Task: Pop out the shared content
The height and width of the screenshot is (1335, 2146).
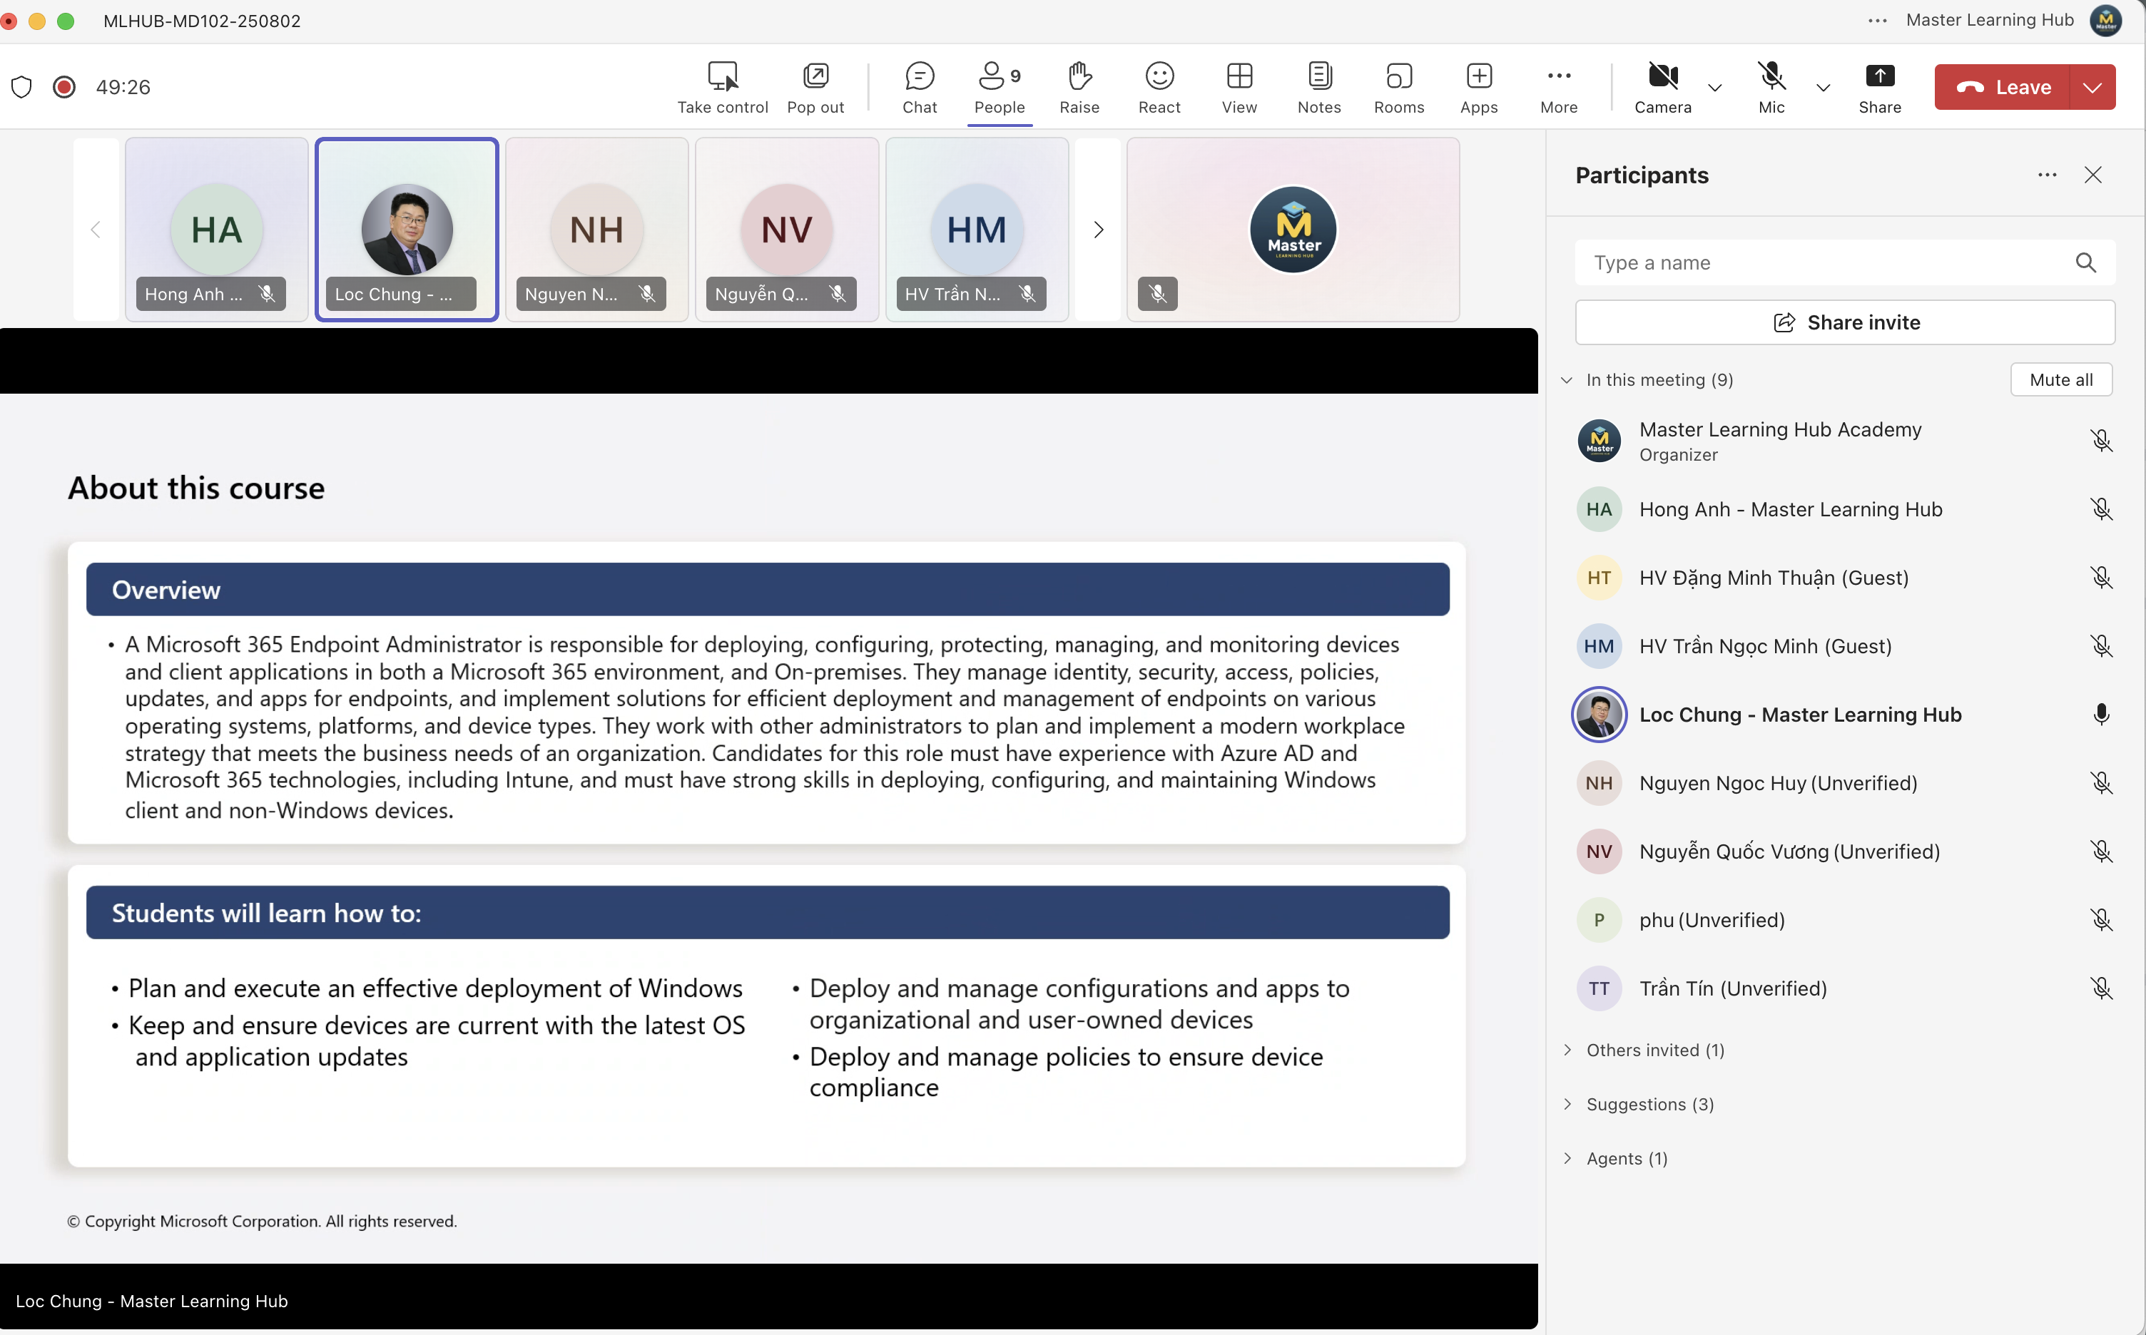Action: (815, 86)
